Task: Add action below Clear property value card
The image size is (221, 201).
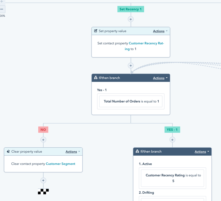Action: point(43,180)
